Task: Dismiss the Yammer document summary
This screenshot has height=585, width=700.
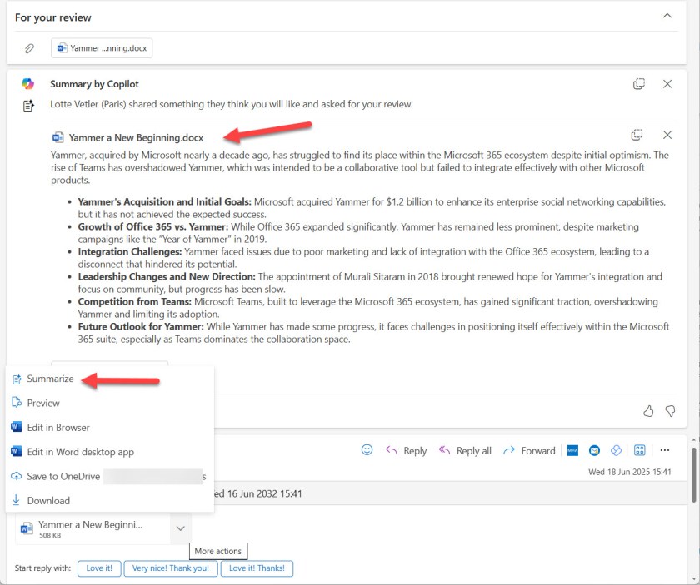Action: [667, 135]
